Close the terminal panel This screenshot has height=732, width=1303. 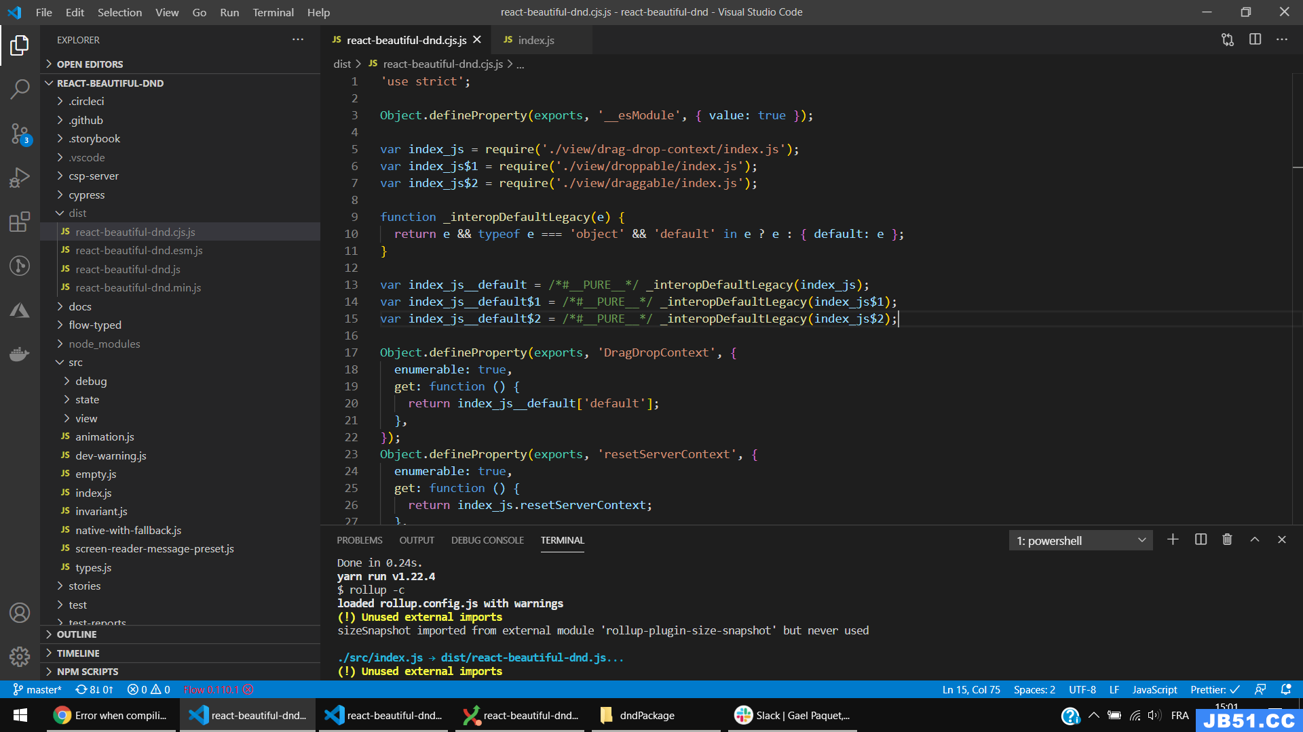tap(1282, 540)
